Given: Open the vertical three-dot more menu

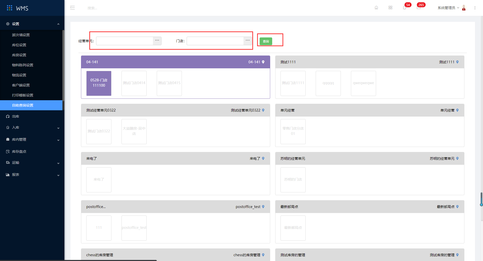Looking at the screenshot, I should [x=475, y=8].
